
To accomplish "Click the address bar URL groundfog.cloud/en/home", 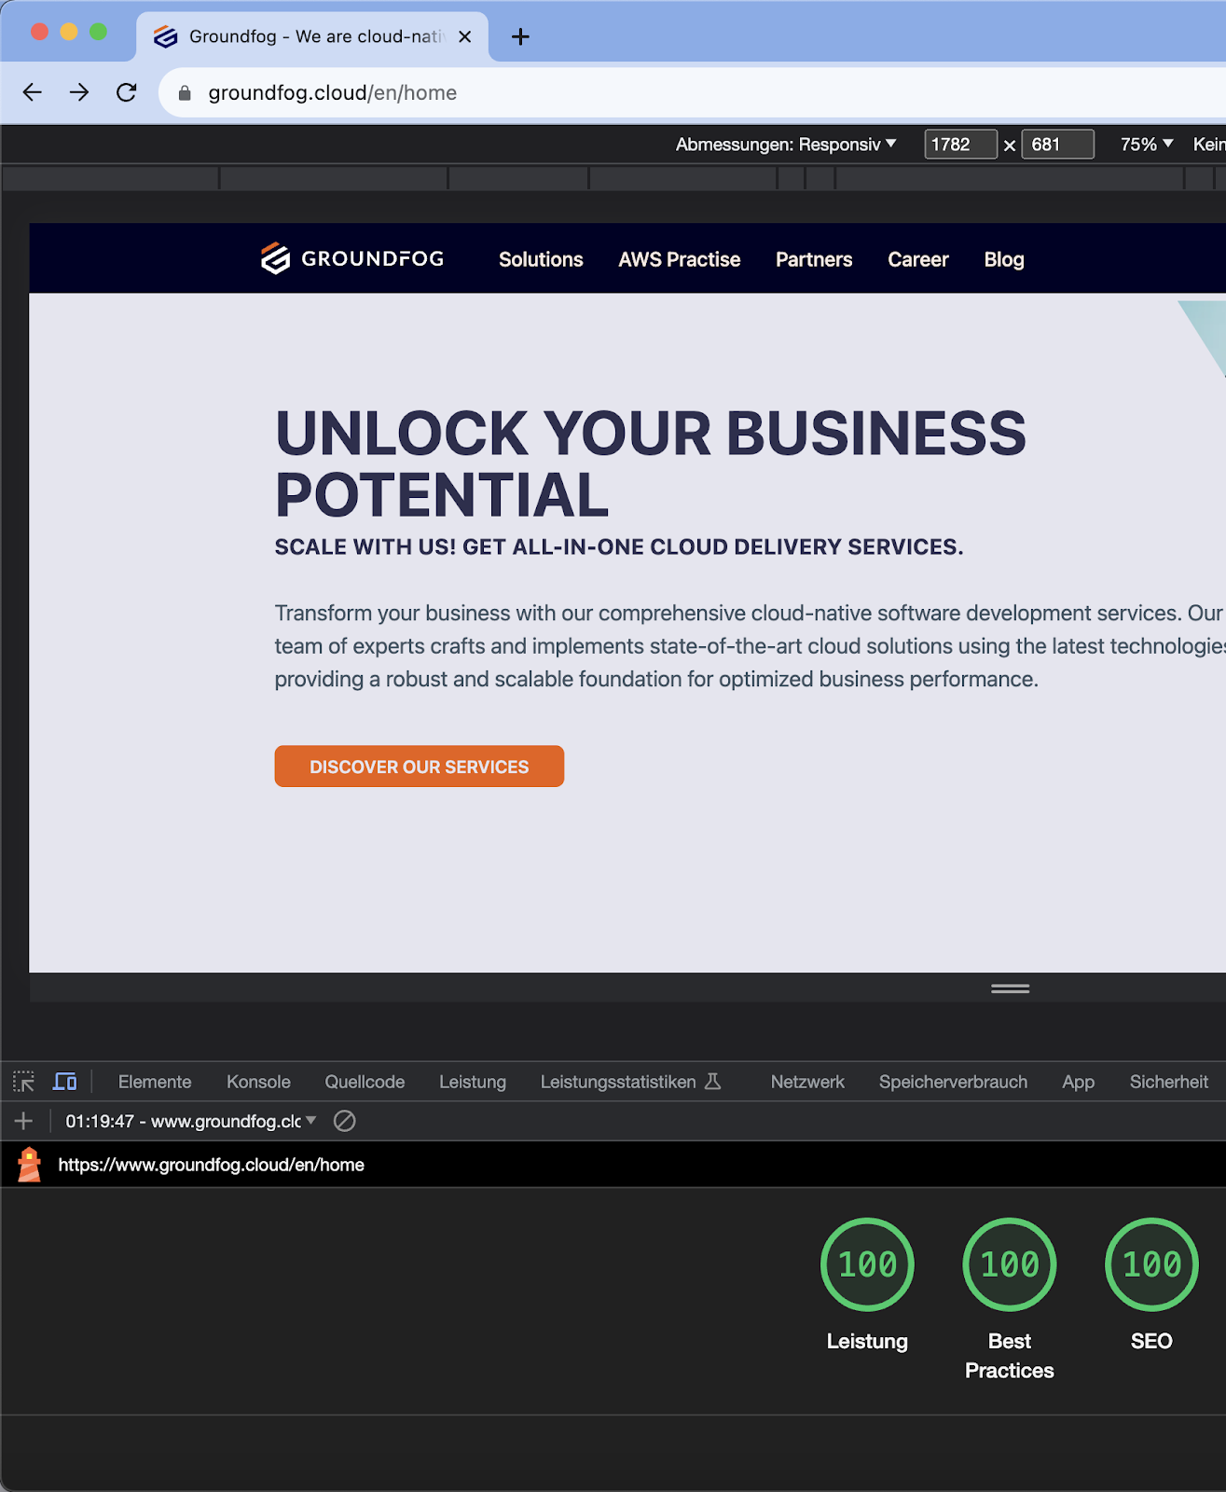I will point(333,92).
